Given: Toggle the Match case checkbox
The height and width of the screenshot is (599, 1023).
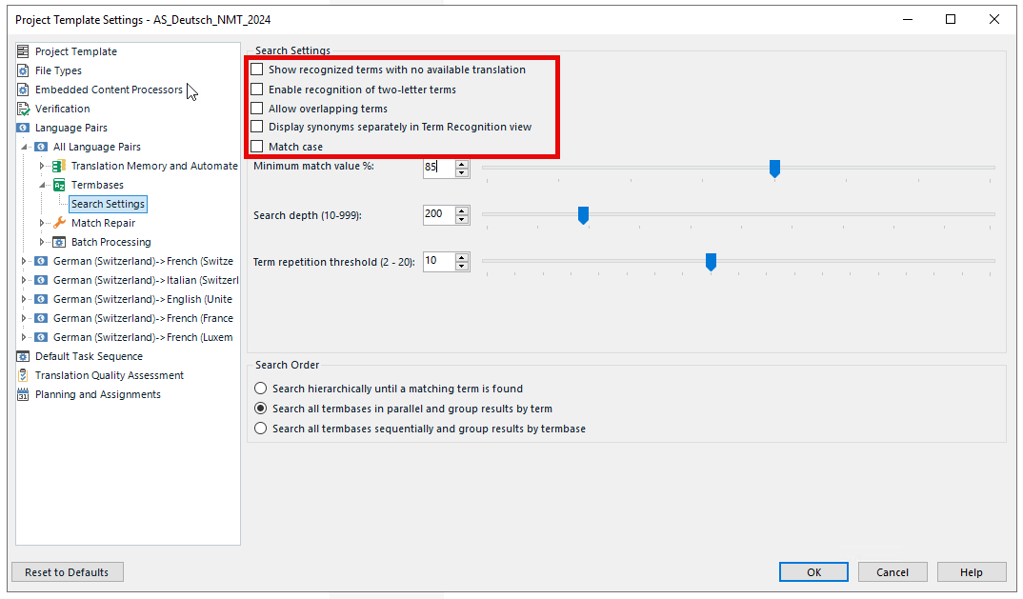Looking at the screenshot, I should coord(257,146).
